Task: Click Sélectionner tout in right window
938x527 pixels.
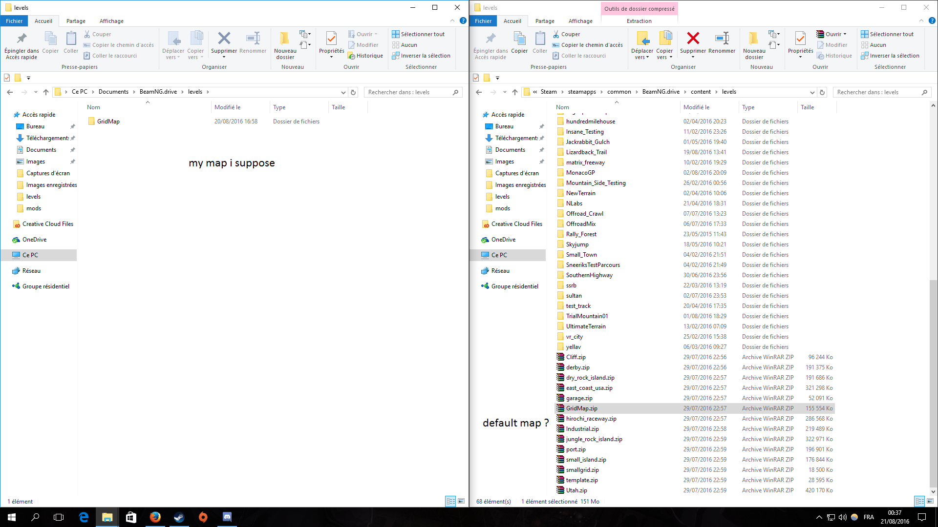Action: point(887,34)
